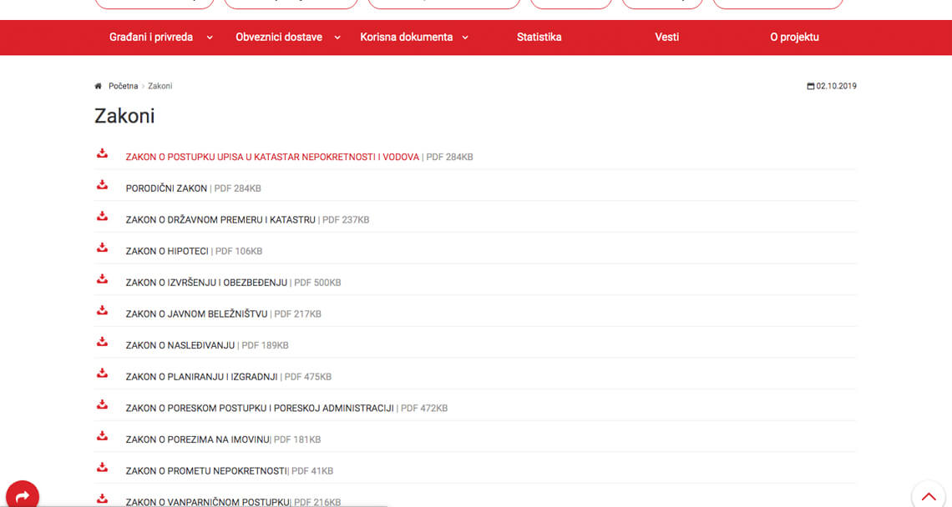The width and height of the screenshot is (952, 507).
Task: Click the home icon in breadcrumb
Action: (99, 86)
